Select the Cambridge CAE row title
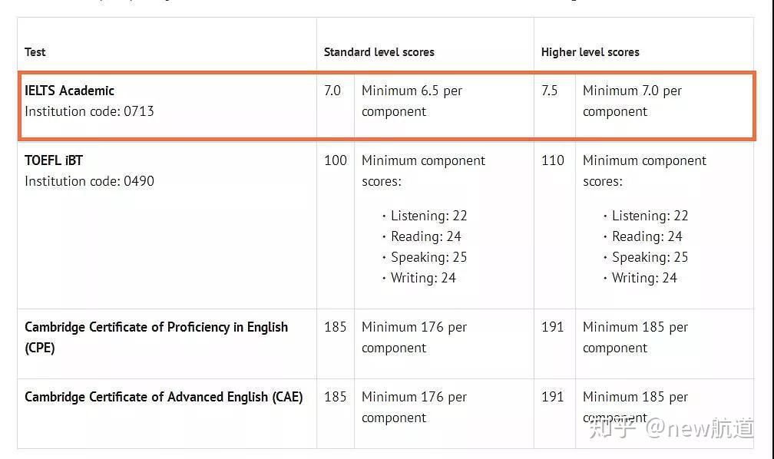The height and width of the screenshot is (459, 774). [x=164, y=397]
